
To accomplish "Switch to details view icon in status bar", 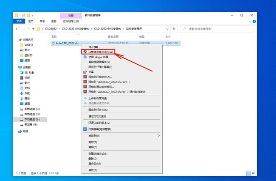I will pyautogui.click(x=248, y=173).
